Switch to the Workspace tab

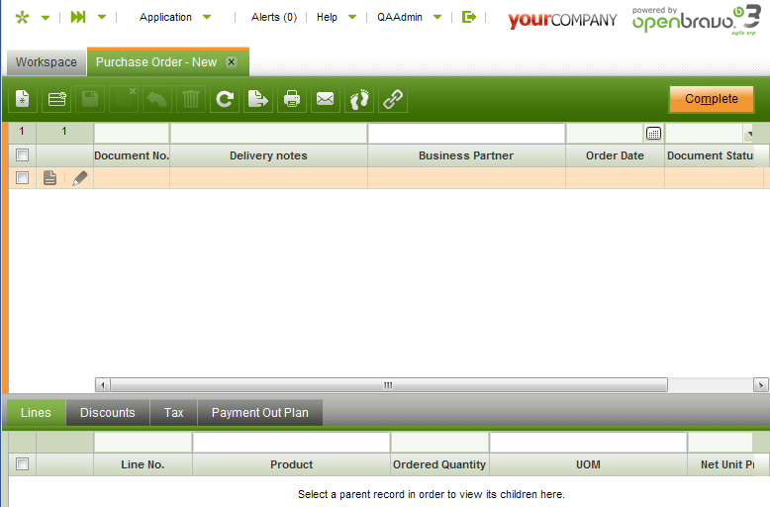[47, 62]
